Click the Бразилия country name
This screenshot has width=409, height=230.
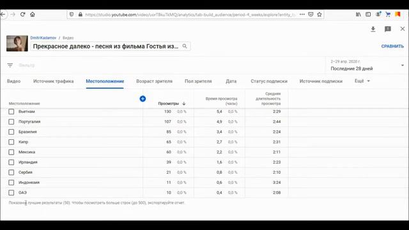pos(27,132)
